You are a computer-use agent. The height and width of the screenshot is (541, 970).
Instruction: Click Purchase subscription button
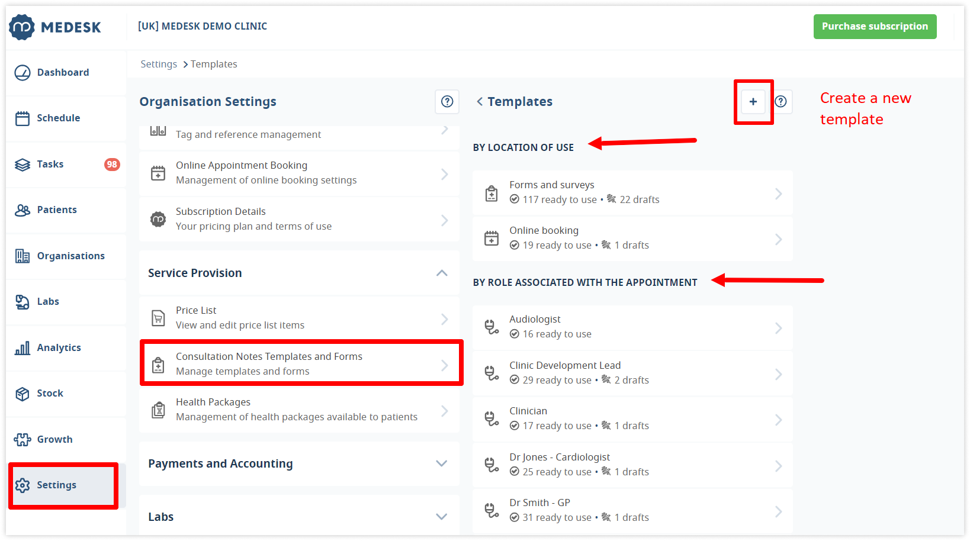point(875,27)
